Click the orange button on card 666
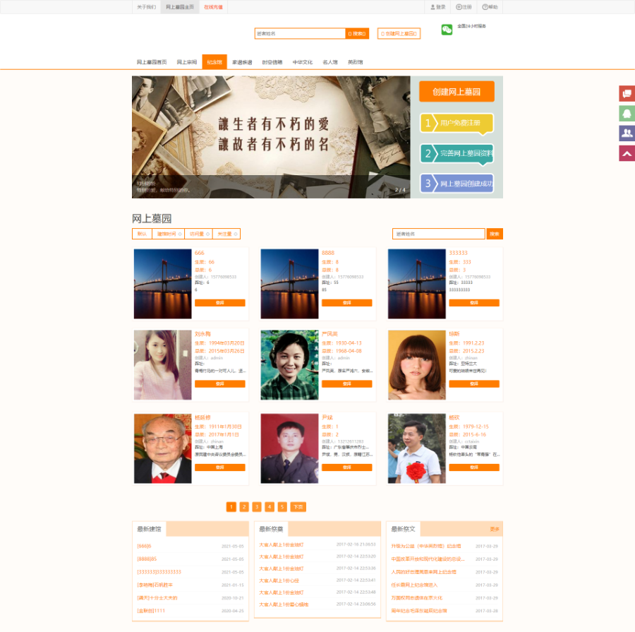Image resolution: width=635 pixels, height=632 pixels. pos(220,303)
